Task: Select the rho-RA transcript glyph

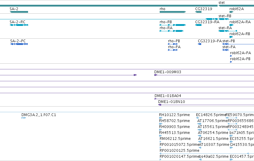Action: coord(172,31)
